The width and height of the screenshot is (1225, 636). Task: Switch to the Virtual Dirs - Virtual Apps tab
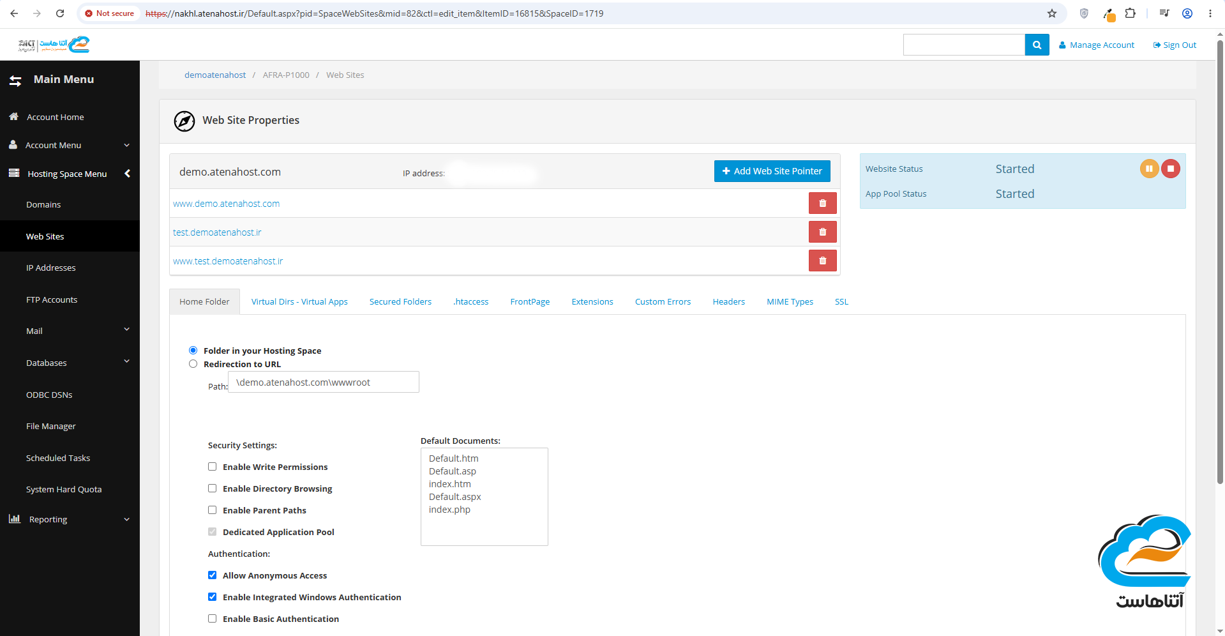pyautogui.click(x=299, y=302)
